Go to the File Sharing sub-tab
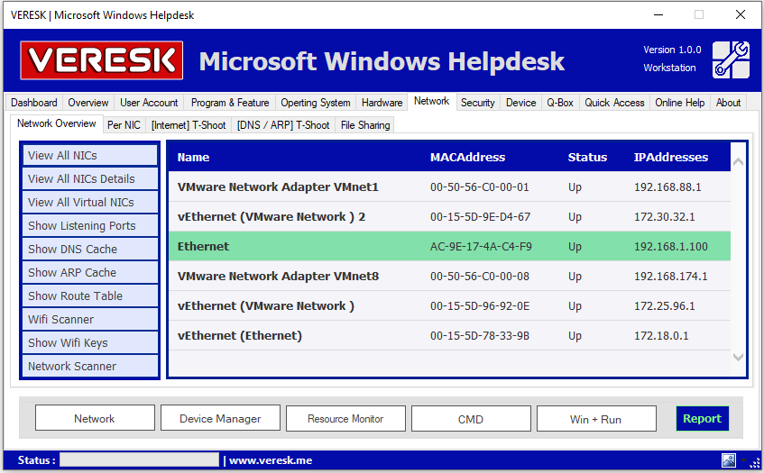This screenshot has width=764, height=473. (365, 125)
